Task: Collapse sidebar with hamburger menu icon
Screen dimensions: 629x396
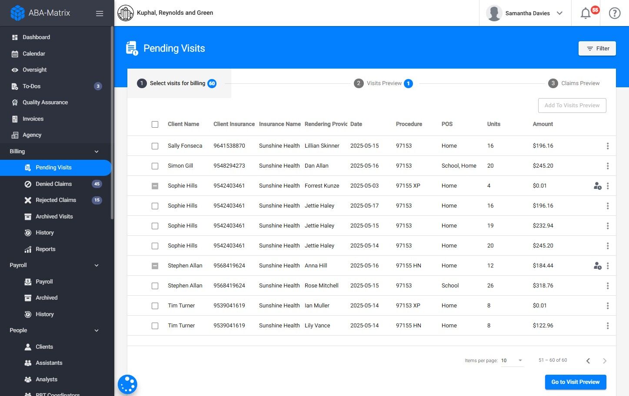Action: point(100,13)
